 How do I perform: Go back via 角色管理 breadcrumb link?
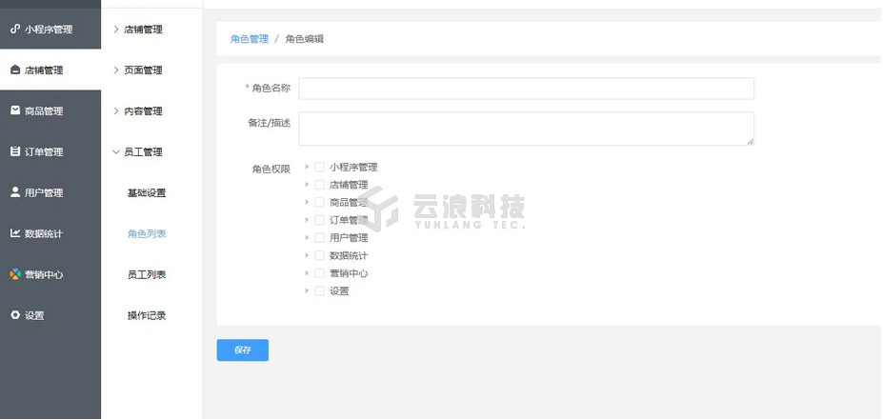tap(250, 39)
